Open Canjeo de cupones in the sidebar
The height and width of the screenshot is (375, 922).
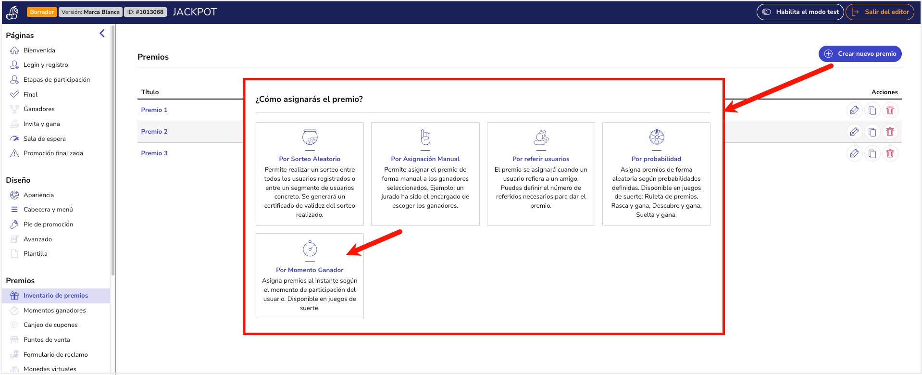coord(50,325)
